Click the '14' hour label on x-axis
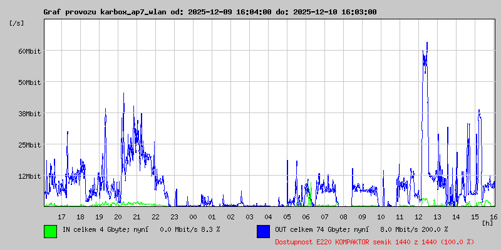Image resolution: width=501 pixels, height=250 pixels. (456, 217)
